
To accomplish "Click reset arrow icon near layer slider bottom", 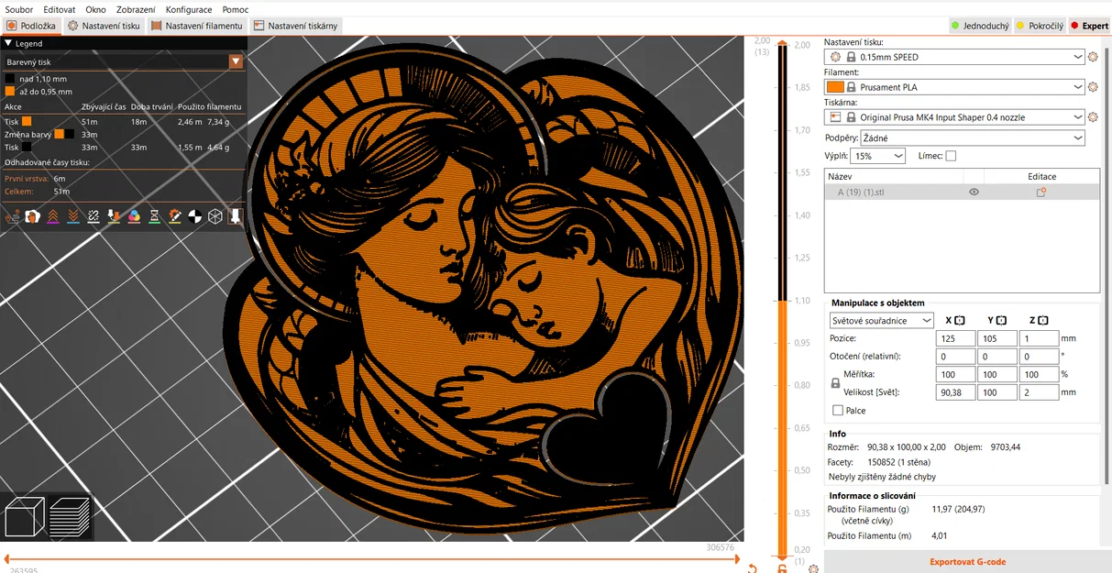I will pos(752,568).
